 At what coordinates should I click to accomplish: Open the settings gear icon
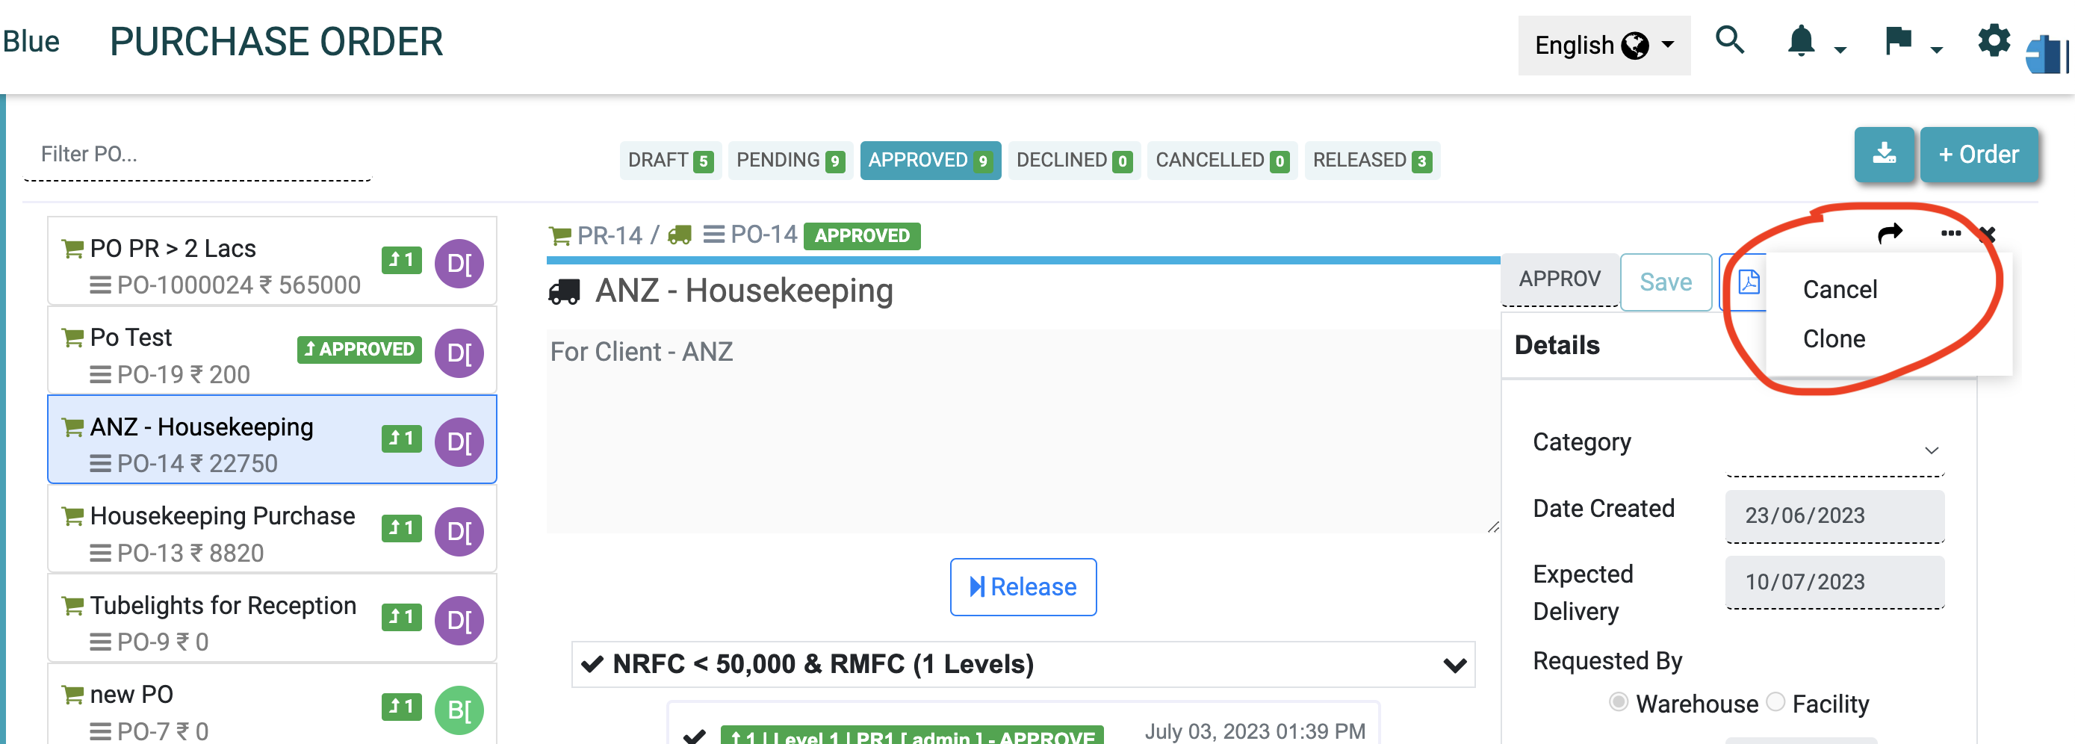tap(1993, 40)
